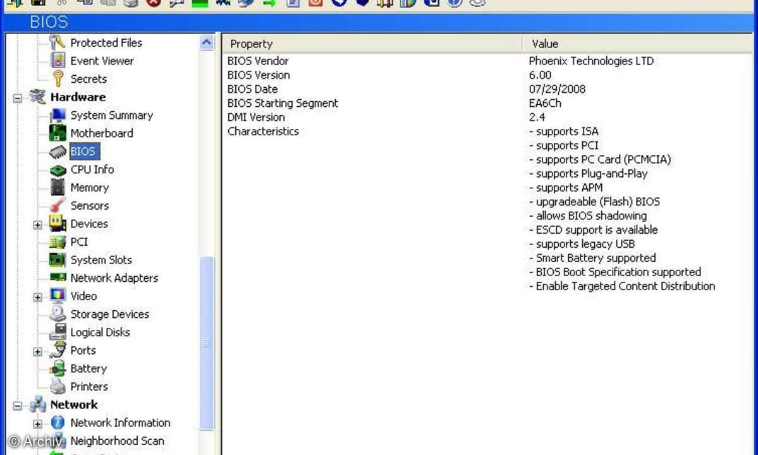Select the Devices icon entry
Screen dimensions: 758x455
(58, 224)
